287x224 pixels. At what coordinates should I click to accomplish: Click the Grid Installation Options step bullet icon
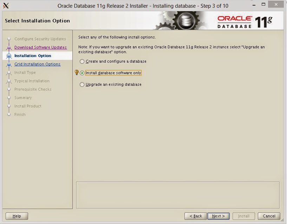9,64
